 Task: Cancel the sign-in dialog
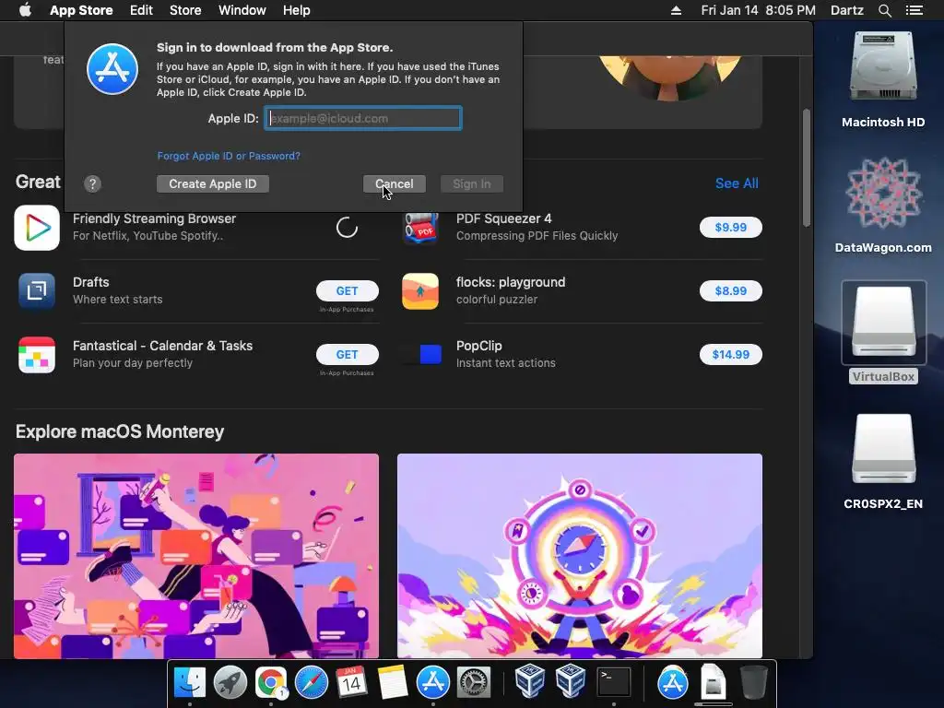click(x=395, y=183)
